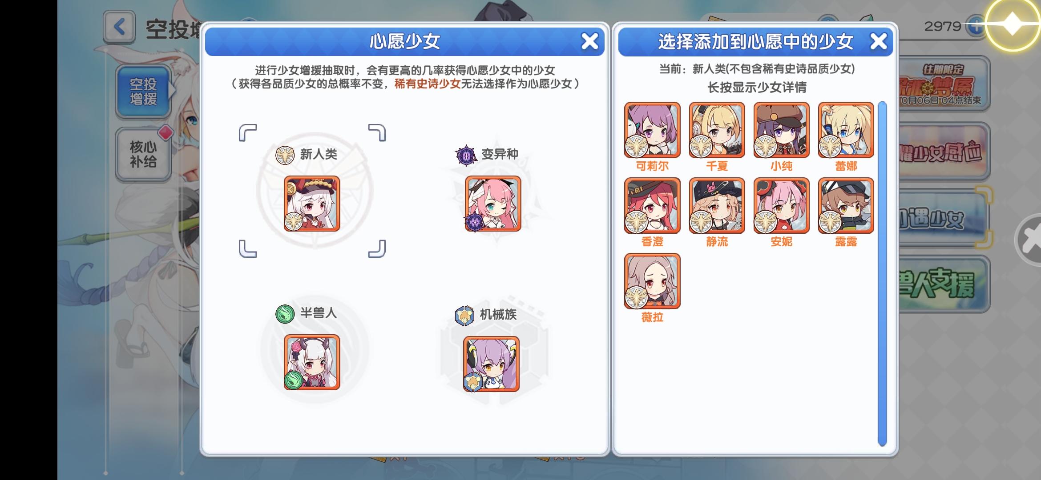Image resolution: width=1041 pixels, height=480 pixels.
Task: Choose the 薇拉 girl portrait
Action: (652, 281)
